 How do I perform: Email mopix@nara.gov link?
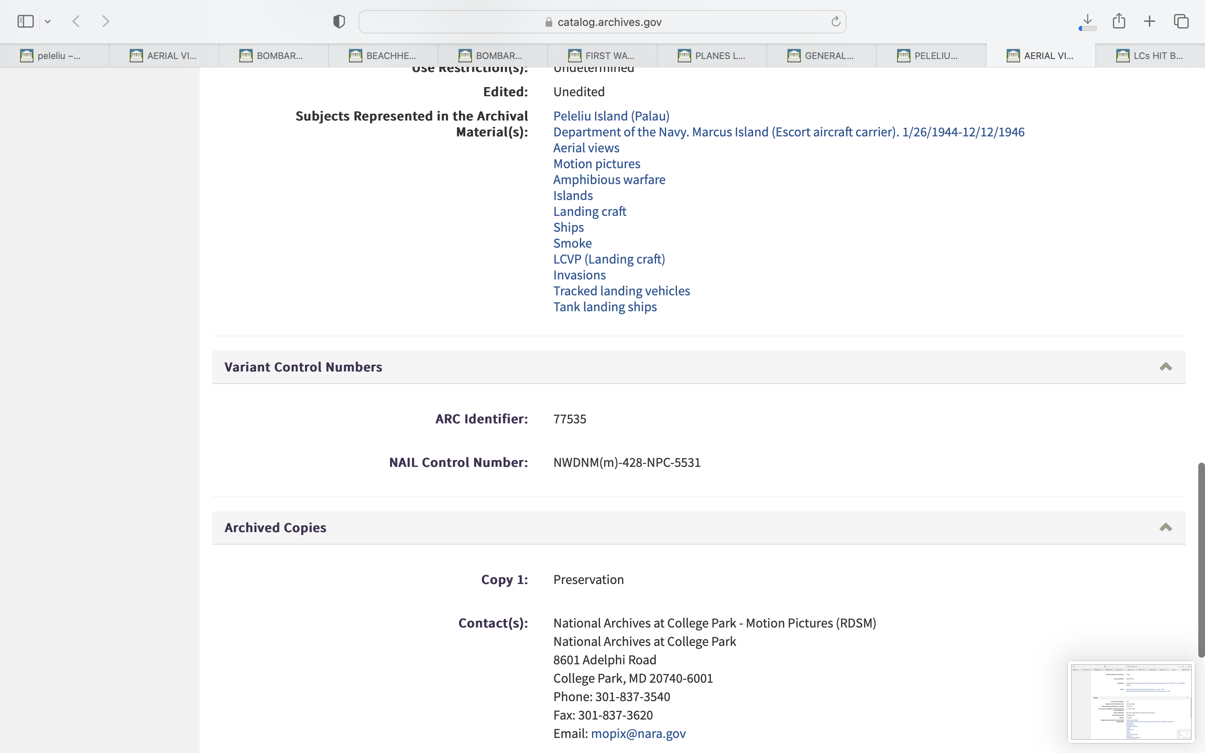(638, 733)
